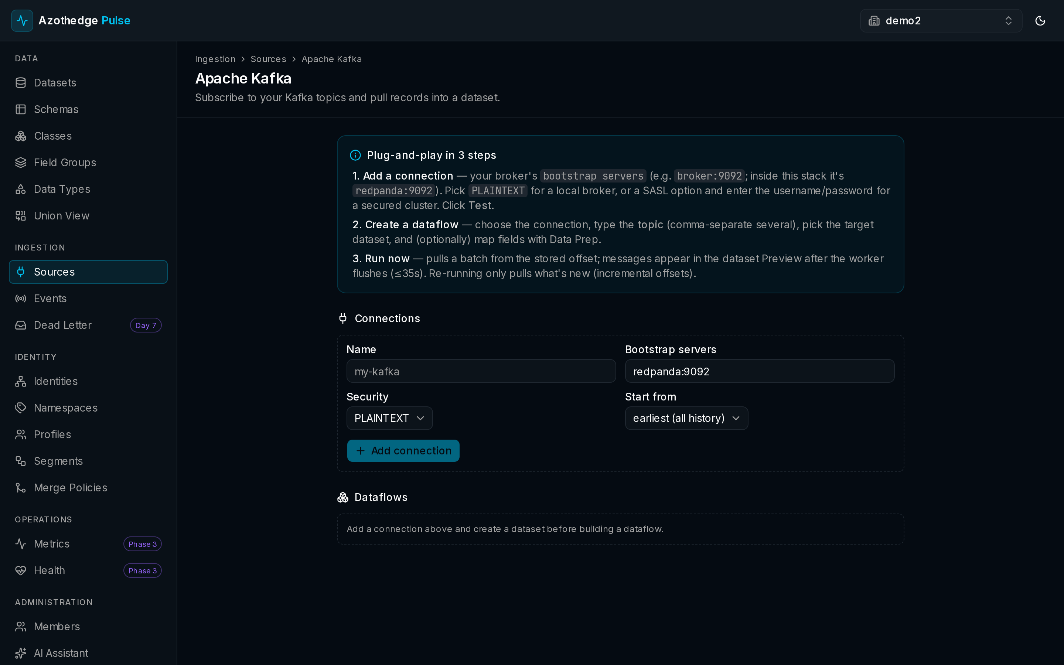Image resolution: width=1064 pixels, height=665 pixels.
Task: Open the Security PLAINTEXT dropdown
Action: pos(389,418)
